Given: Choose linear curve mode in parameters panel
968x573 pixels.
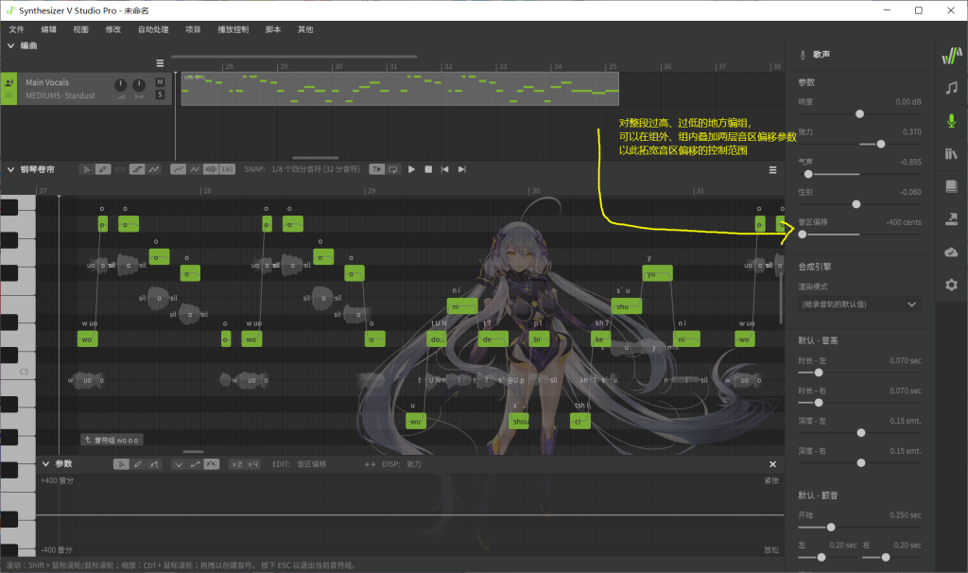Looking at the screenshot, I should [195, 464].
